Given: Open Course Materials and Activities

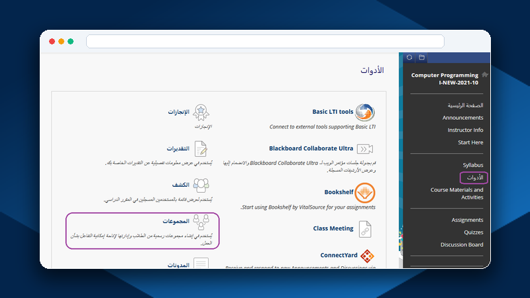Looking at the screenshot, I should click(456, 193).
